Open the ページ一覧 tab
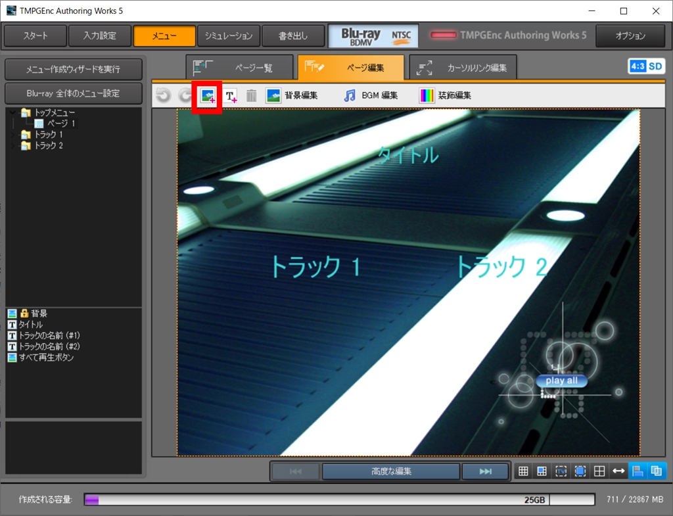The image size is (673, 516). pos(240,68)
